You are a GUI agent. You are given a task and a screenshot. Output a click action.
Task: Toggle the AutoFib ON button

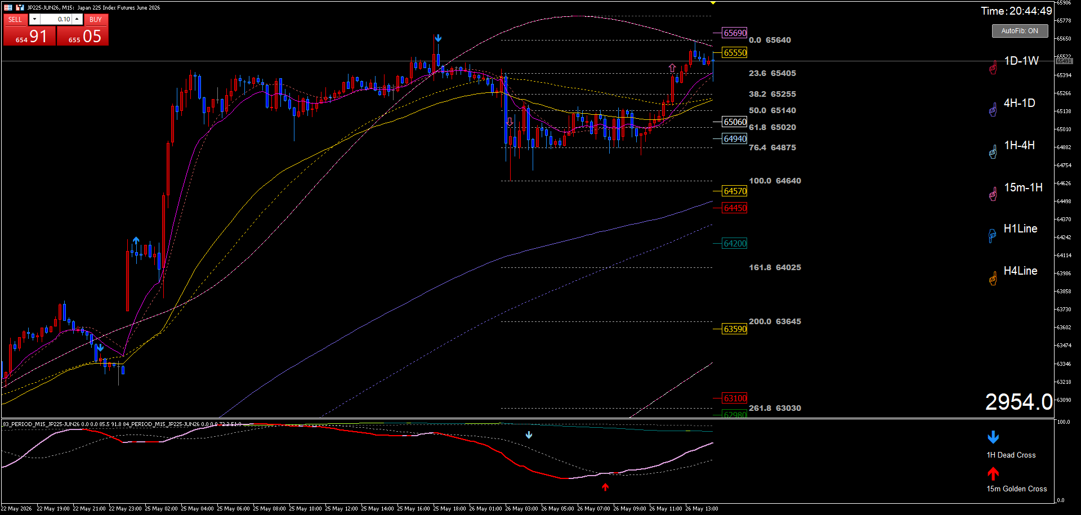coord(1020,31)
